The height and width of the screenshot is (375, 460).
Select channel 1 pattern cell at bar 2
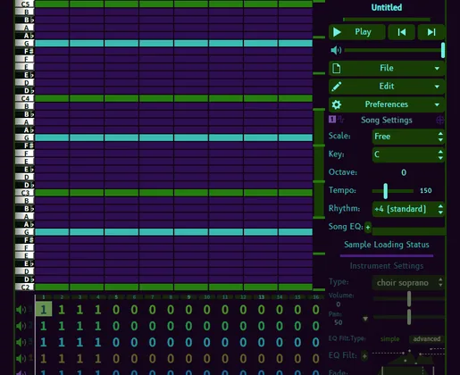[62, 310]
